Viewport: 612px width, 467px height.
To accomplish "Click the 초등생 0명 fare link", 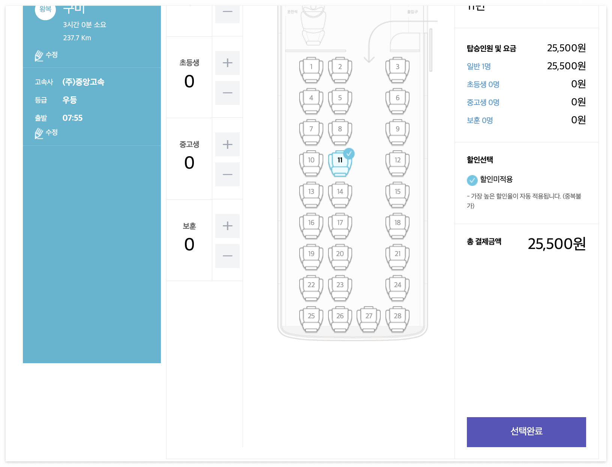I will click(483, 84).
